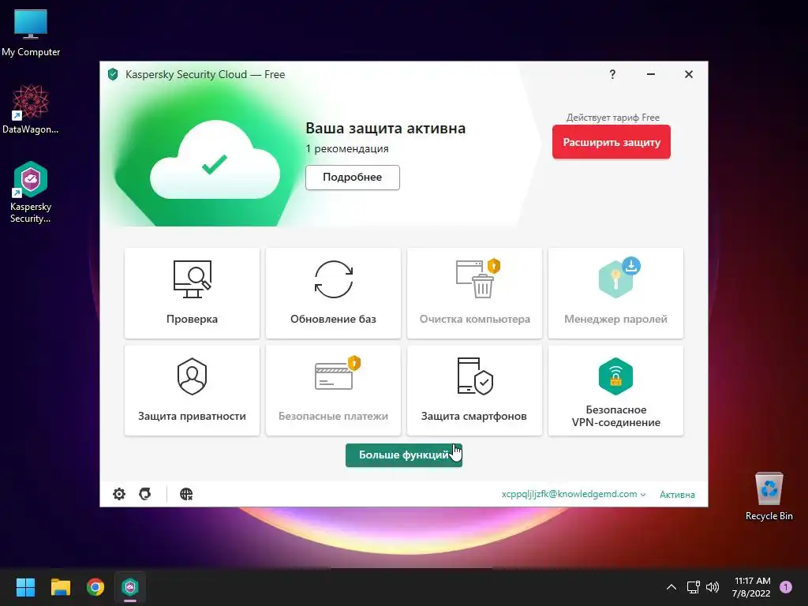Click the Подробнее button

coord(353,178)
